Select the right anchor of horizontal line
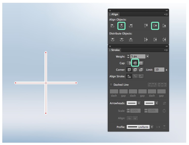Image resolution: width=189 pixels, height=145 pixels. pos(76,83)
